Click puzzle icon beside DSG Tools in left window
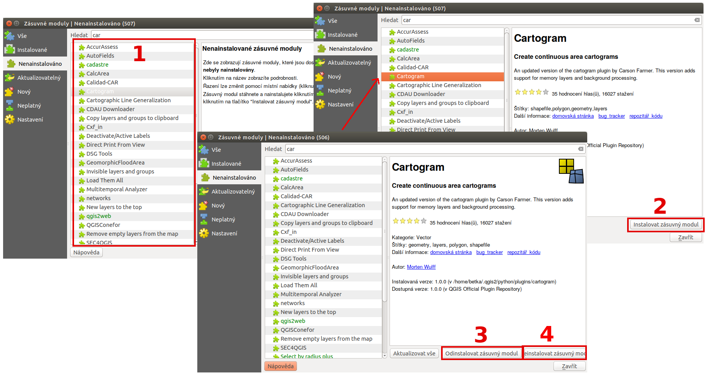This screenshot has width=707, height=374. (82, 154)
